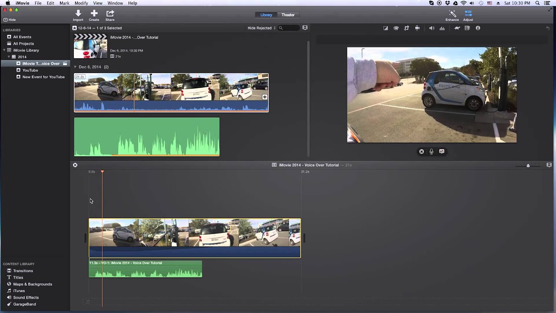This screenshot has height=313, width=556.
Task: Select iMovie T...oice Over event
Action: coord(41,63)
